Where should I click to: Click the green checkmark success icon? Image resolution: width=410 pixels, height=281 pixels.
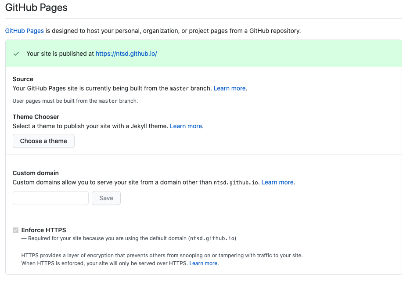click(16, 54)
